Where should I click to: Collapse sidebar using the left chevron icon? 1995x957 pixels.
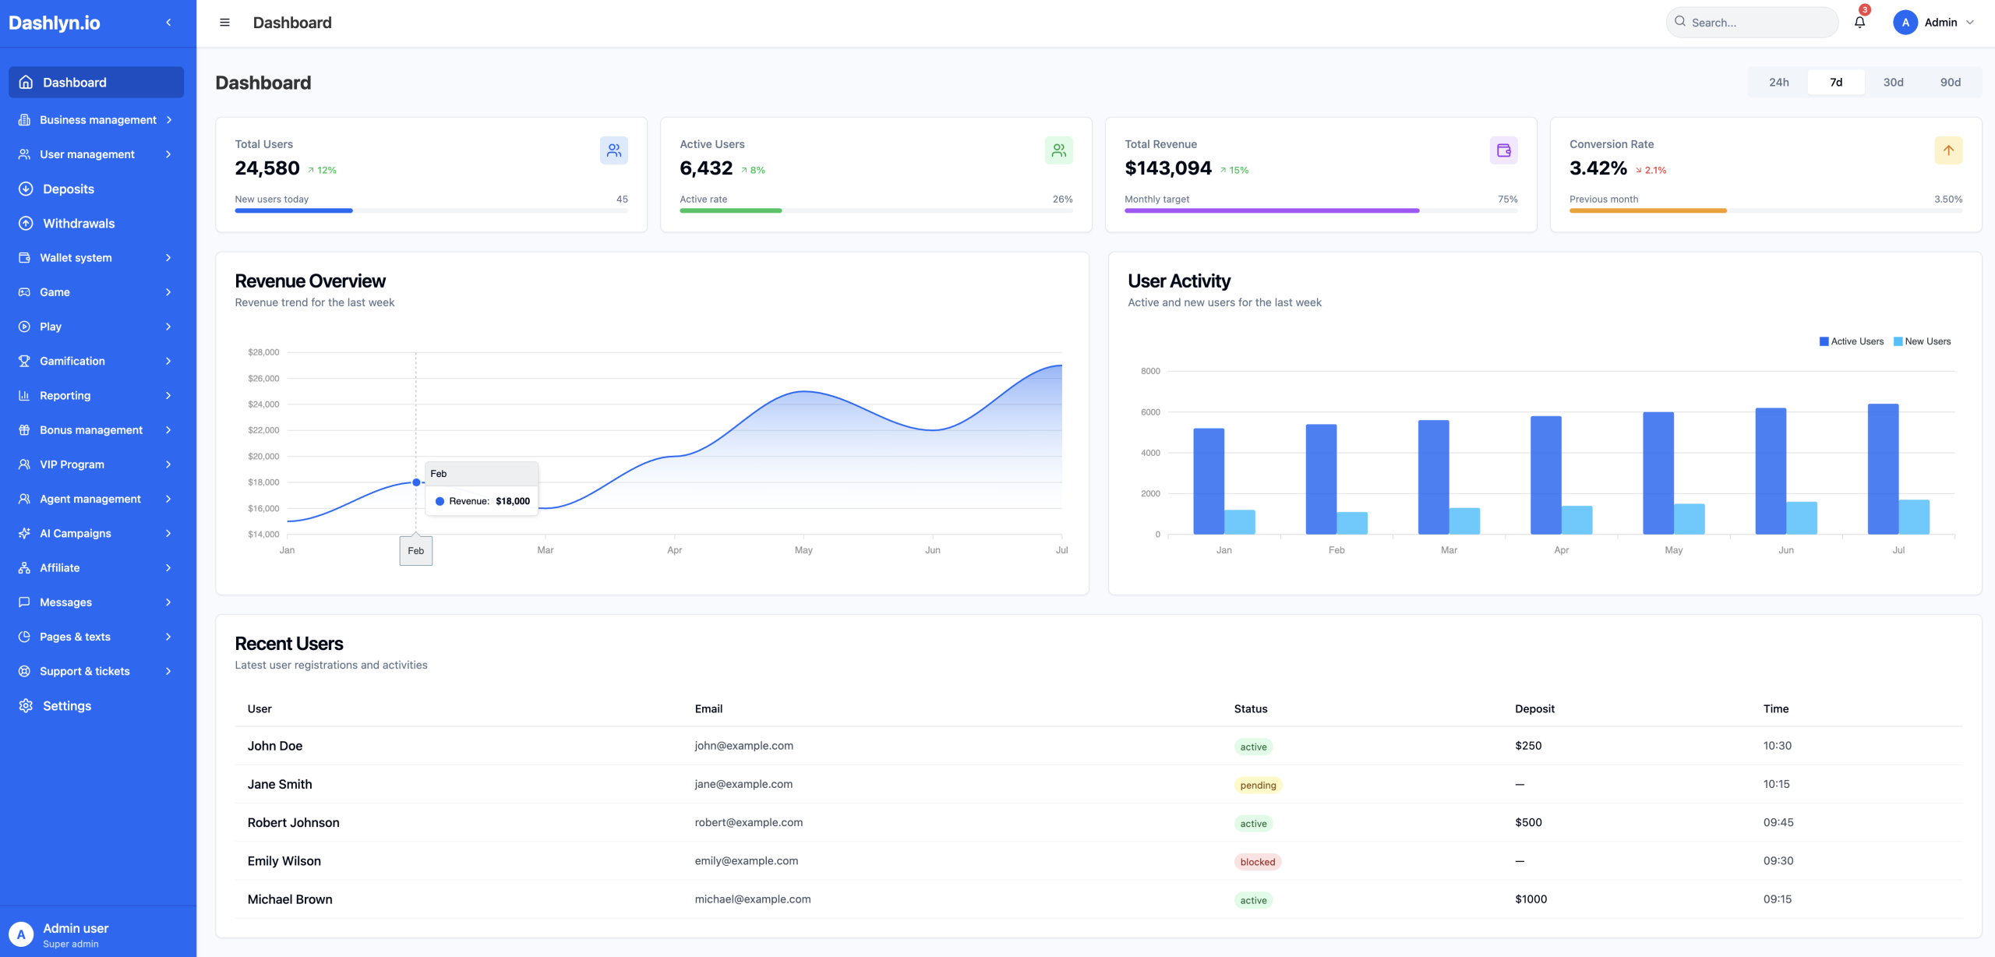pos(168,23)
